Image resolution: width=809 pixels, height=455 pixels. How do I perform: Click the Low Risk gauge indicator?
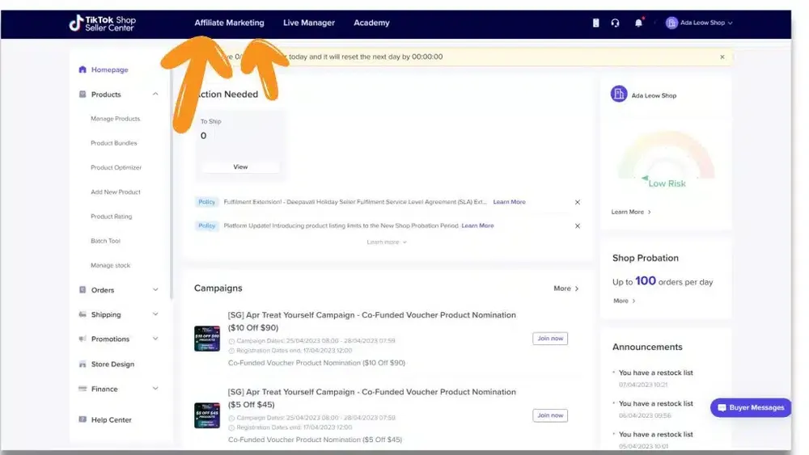tap(666, 160)
